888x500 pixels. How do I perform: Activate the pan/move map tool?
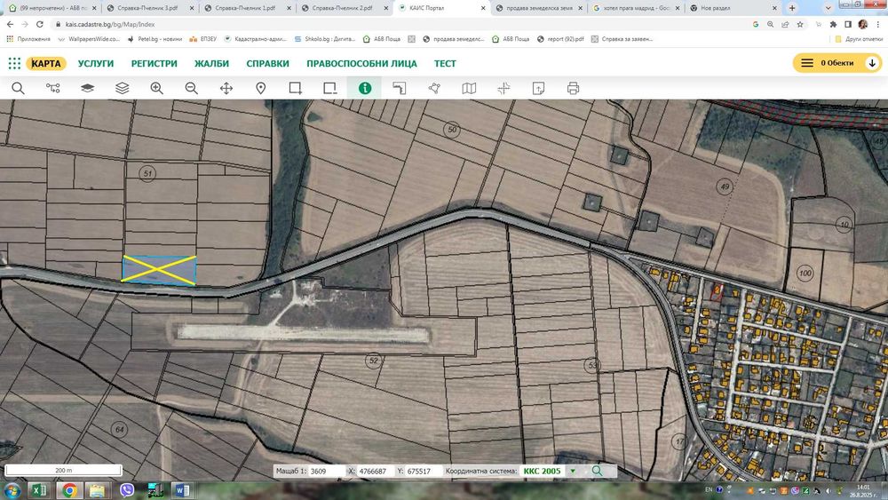[x=226, y=88]
